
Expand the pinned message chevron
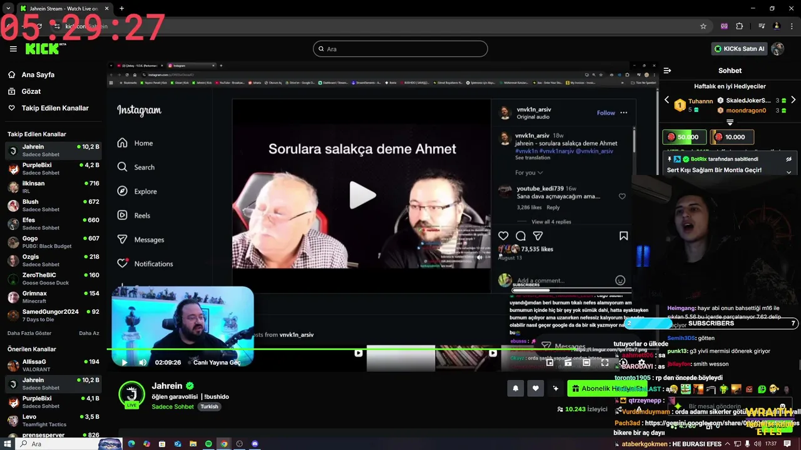(789, 171)
